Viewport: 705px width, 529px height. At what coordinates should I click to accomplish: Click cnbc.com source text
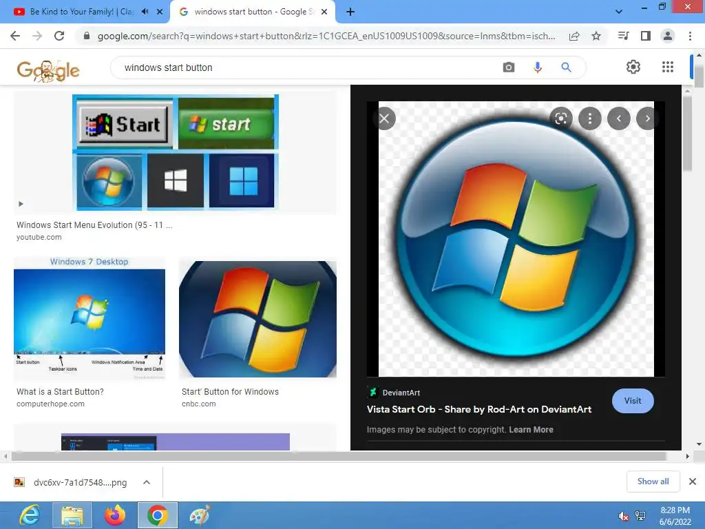(199, 404)
